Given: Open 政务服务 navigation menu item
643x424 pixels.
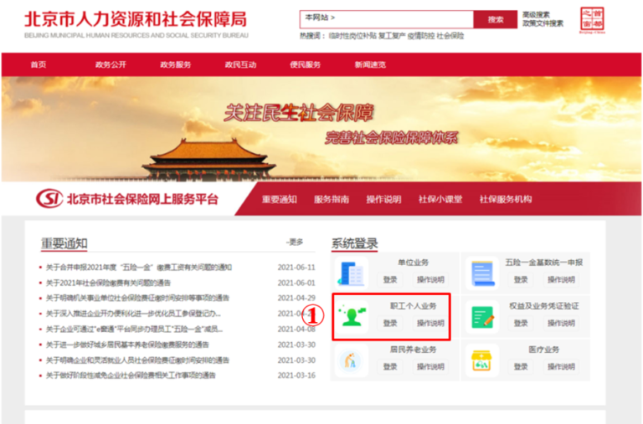Looking at the screenshot, I should tap(176, 64).
